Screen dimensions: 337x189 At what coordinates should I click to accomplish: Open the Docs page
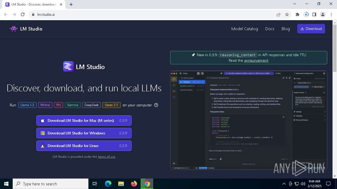270,29
